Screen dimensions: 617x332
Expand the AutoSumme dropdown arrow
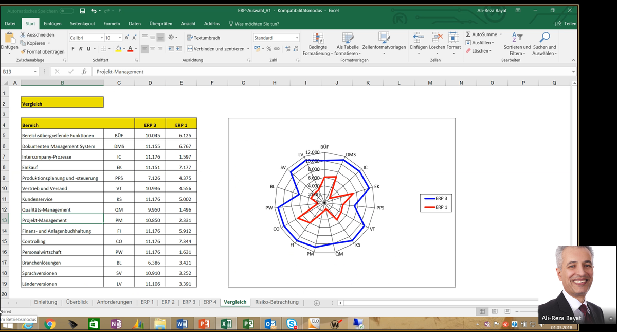[x=501, y=34]
